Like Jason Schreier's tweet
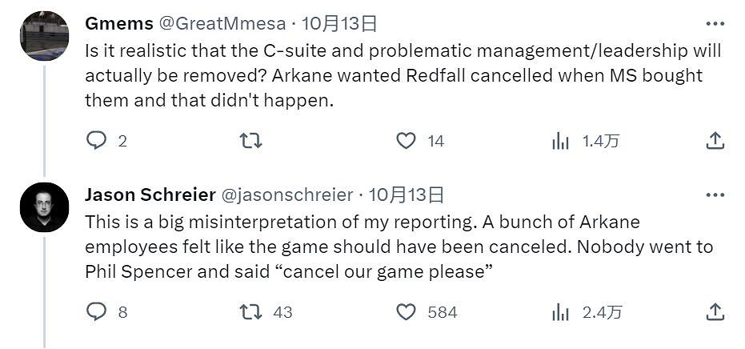 [407, 311]
